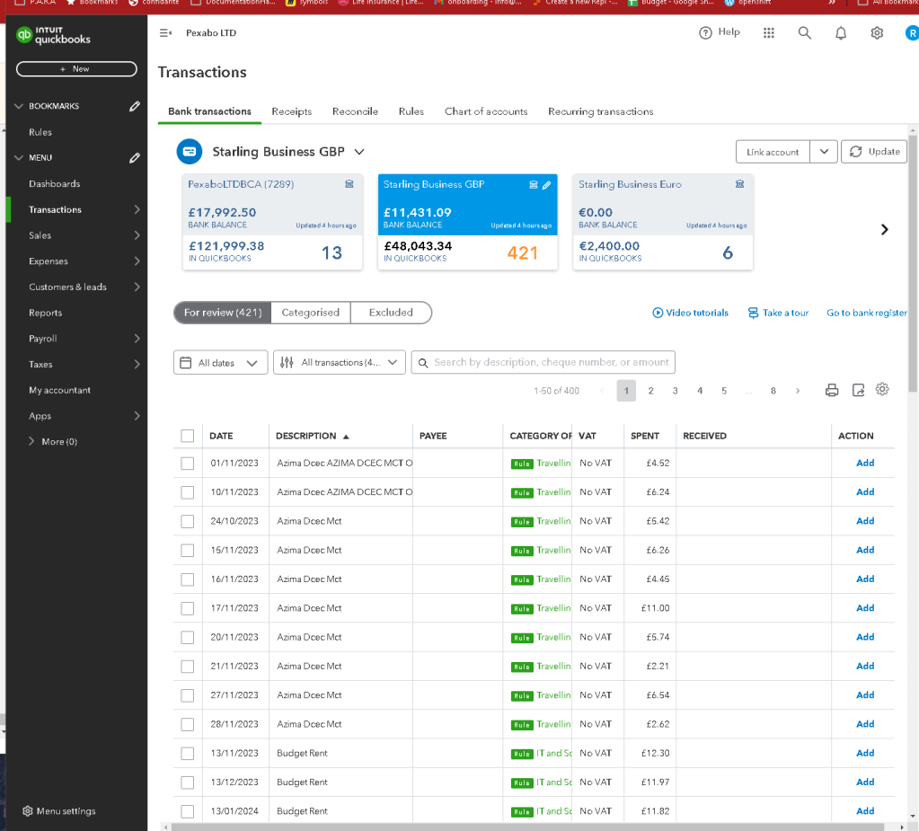Focus the search by description field
The width and height of the screenshot is (919, 831).
point(543,362)
